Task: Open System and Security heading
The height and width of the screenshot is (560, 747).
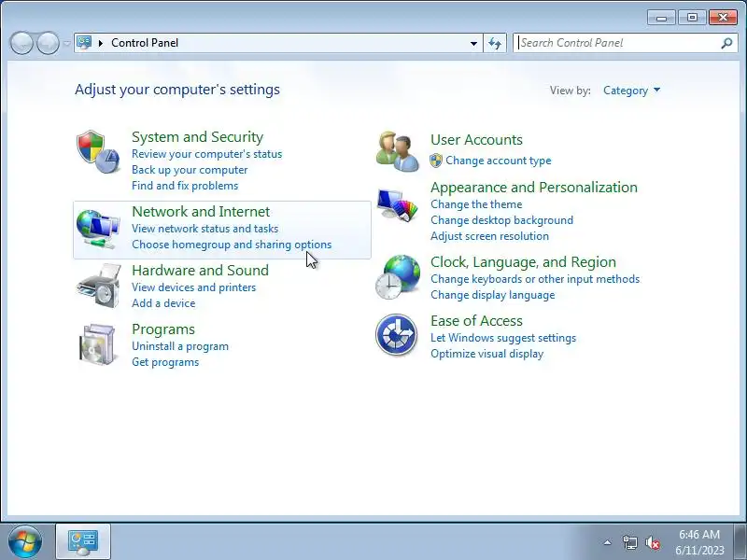Action: click(197, 137)
